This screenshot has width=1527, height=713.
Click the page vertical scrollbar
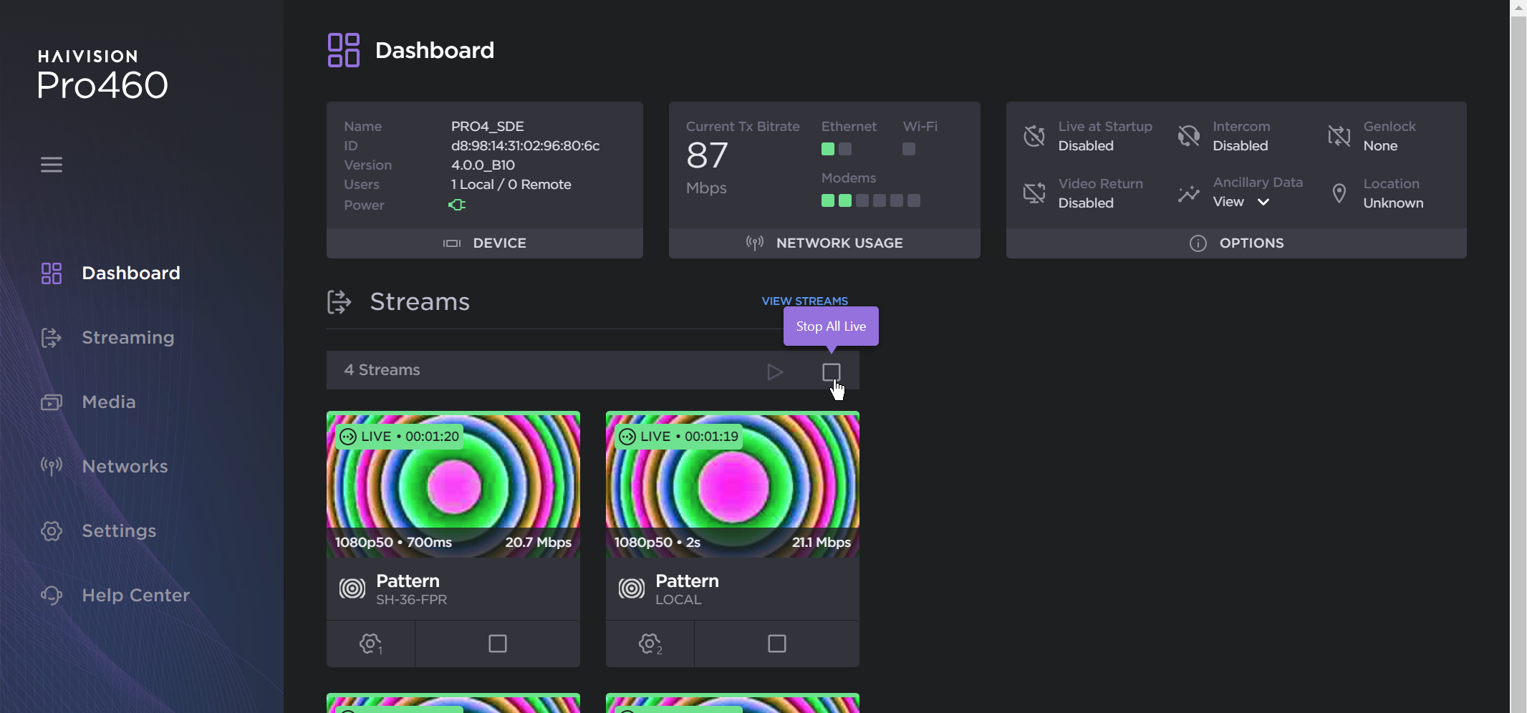(1518, 358)
